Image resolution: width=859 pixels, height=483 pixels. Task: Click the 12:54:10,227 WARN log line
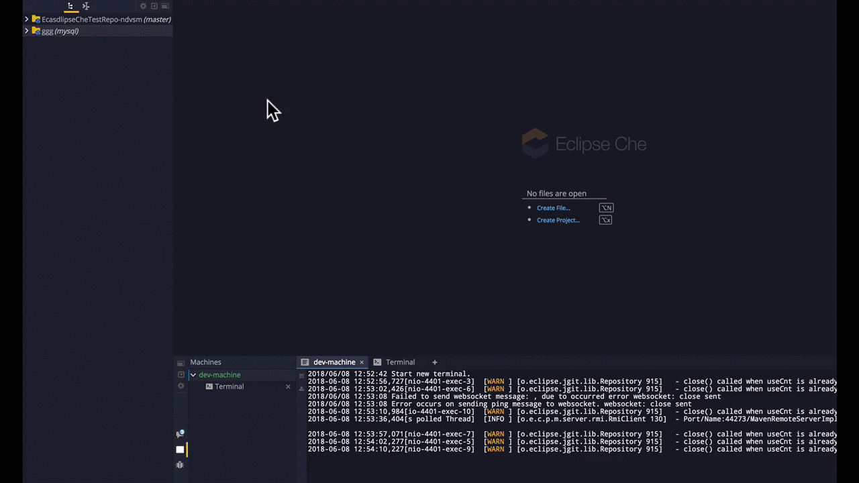[572, 449]
